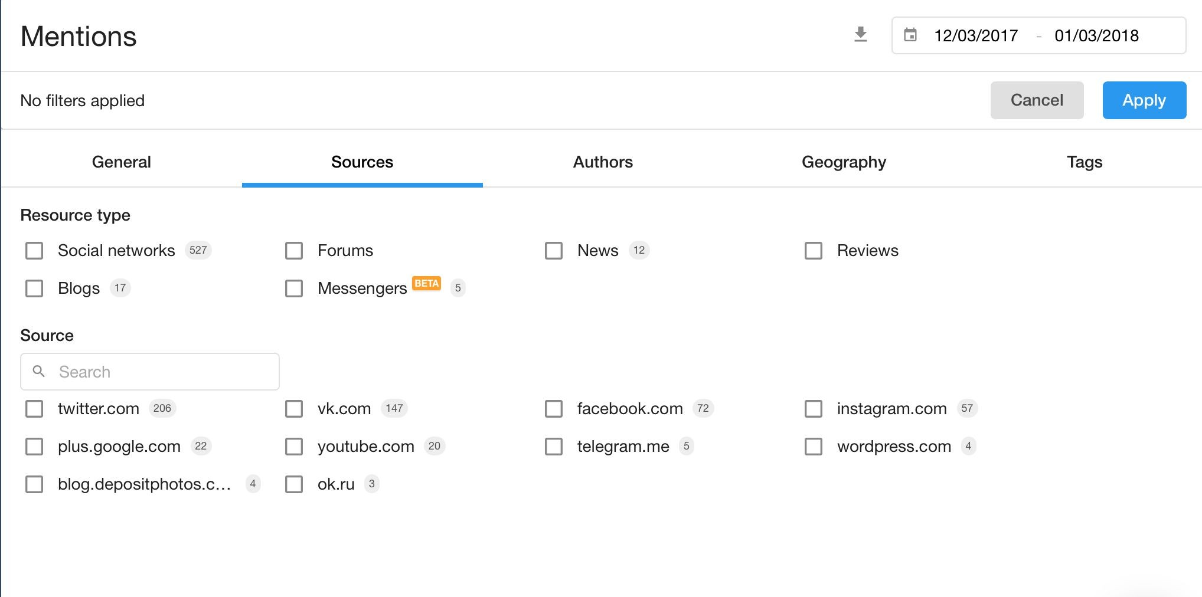1202x597 pixels.
Task: Click the 'No filters applied' text
Action: 83,101
